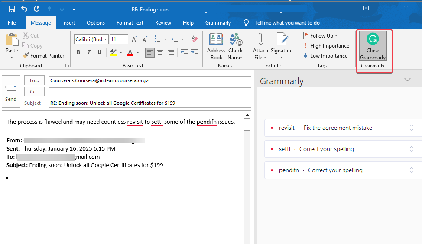422x244 pixels.
Task: Open font color dropdown arrow
Action: point(138,52)
